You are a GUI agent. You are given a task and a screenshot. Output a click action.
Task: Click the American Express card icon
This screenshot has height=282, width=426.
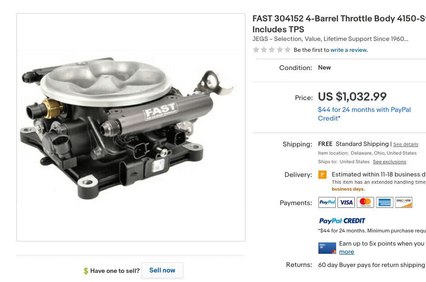click(x=384, y=202)
